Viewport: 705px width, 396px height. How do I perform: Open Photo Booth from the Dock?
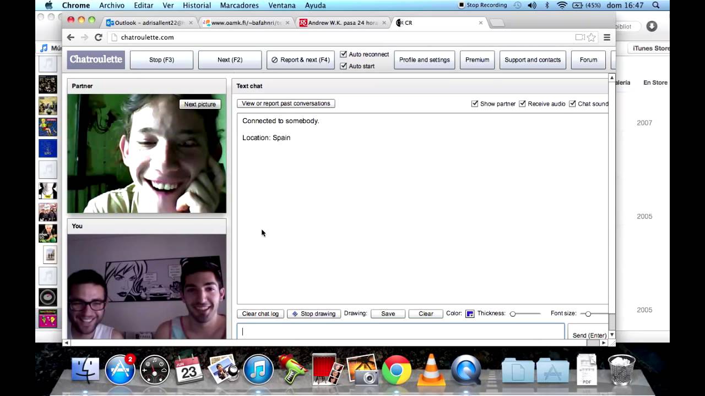[327, 369]
